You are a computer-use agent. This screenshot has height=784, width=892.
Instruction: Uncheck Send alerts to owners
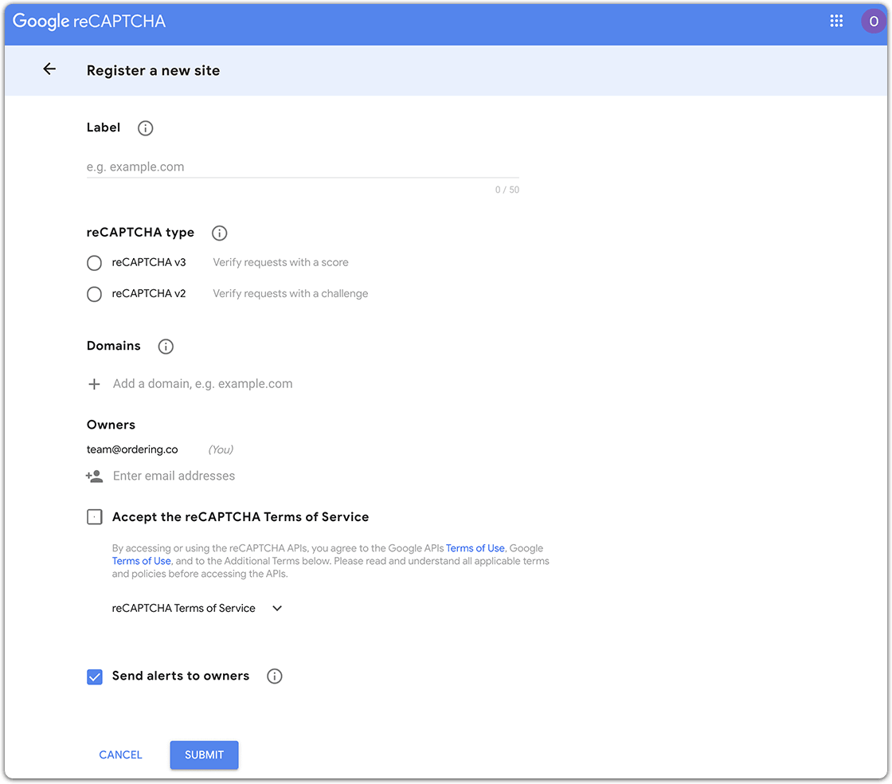point(95,676)
